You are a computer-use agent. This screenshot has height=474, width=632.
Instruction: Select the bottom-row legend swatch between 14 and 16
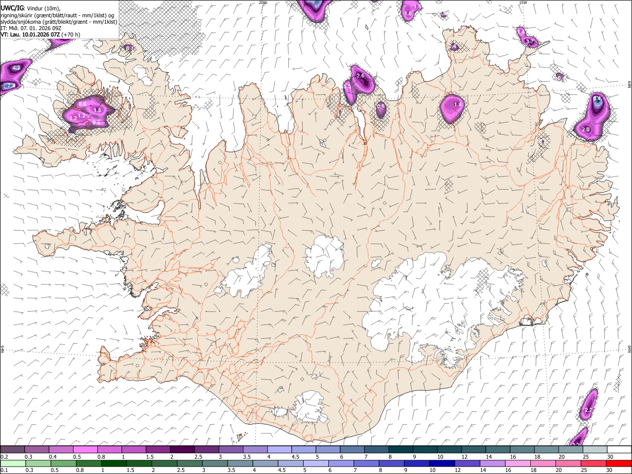[493, 463]
